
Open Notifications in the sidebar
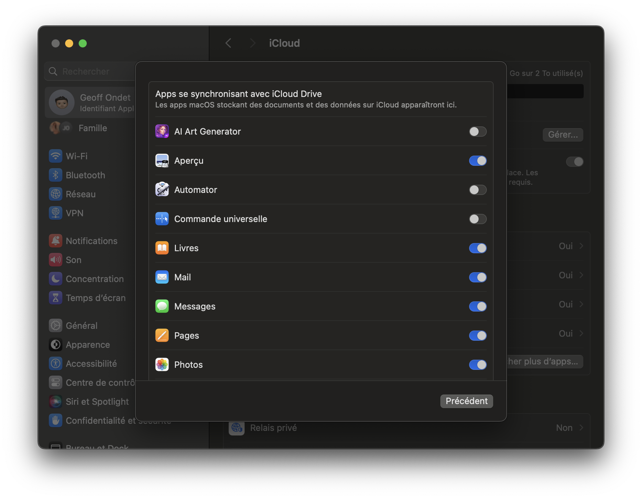92,241
